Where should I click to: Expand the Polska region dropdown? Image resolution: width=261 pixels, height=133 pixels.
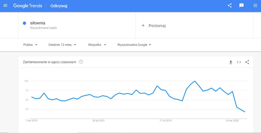(x=30, y=45)
